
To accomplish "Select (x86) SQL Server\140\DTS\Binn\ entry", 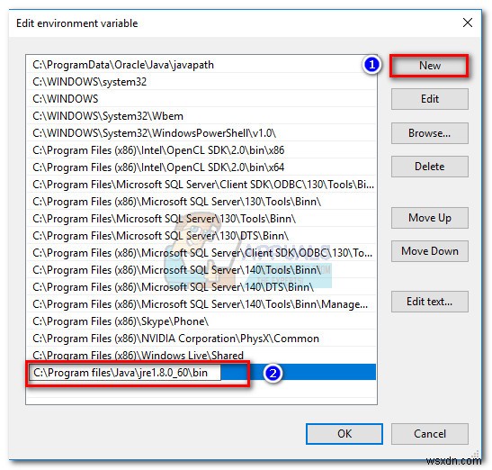I will click(x=201, y=287).
